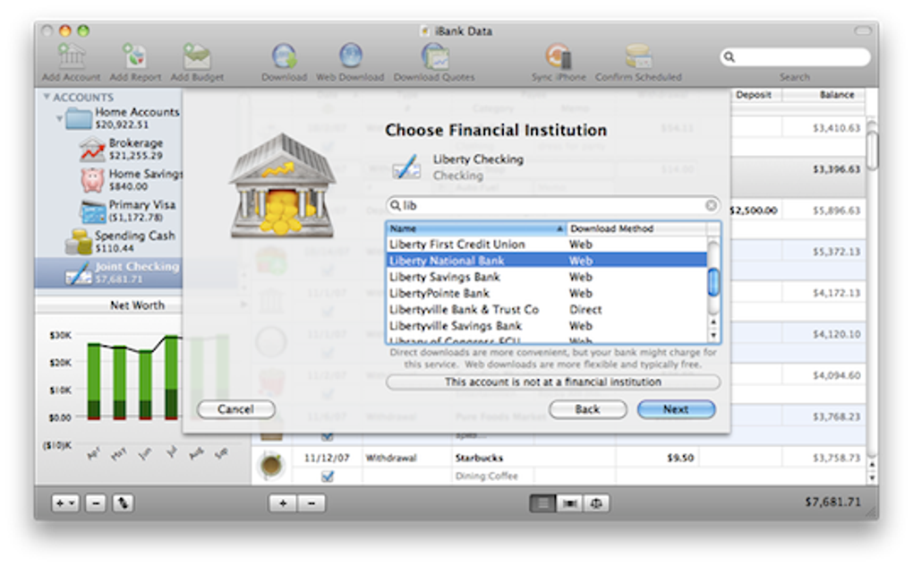Viewport: 913px width, 567px height.
Task: Click the action arrow button beside minus
Action: point(123,503)
